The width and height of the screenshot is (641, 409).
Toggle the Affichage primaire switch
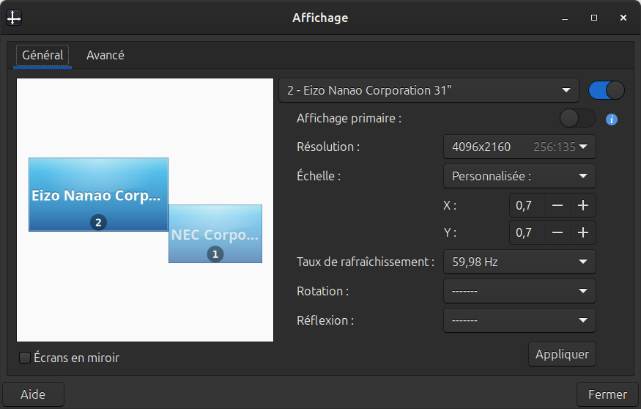(577, 118)
